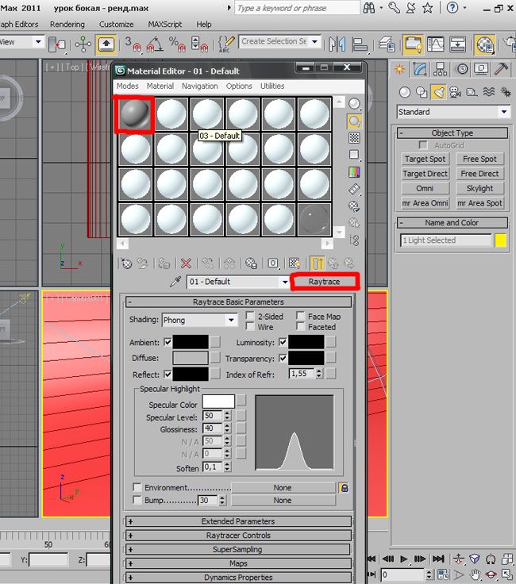Select the Cameras category icon

click(455, 92)
